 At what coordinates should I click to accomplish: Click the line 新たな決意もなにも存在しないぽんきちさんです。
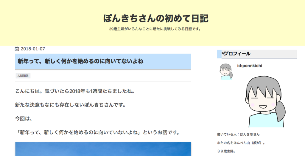tap(70, 105)
